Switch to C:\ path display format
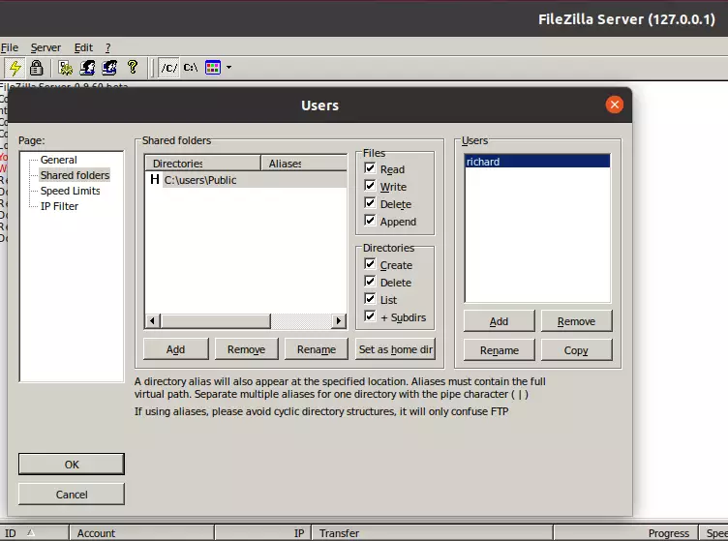The image size is (728, 541). [191, 68]
